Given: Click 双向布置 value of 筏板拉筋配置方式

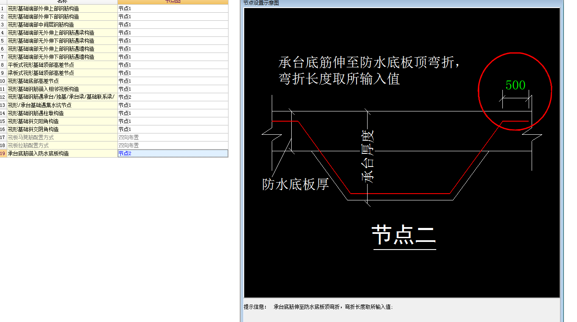Looking at the screenshot, I should click(173, 145).
